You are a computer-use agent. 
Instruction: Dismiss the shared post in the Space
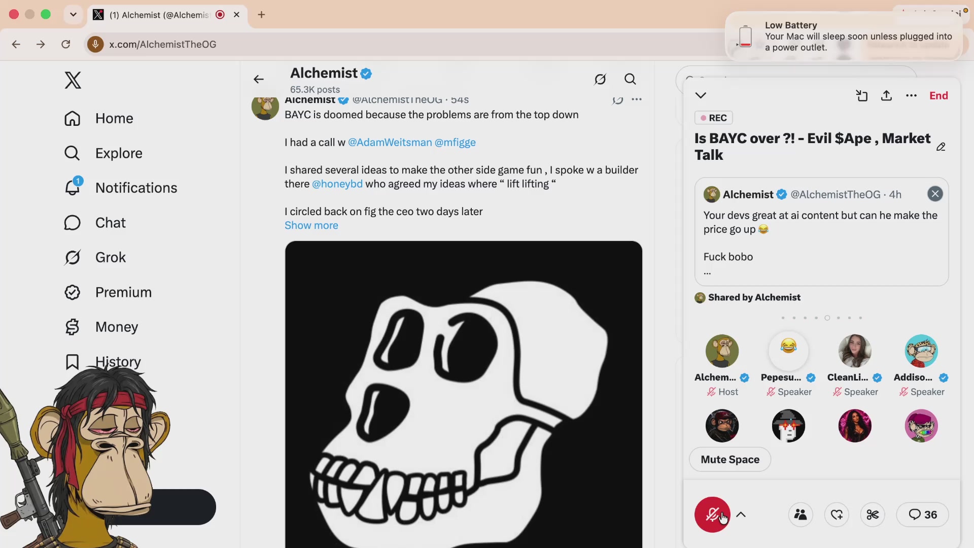pyautogui.click(x=935, y=194)
